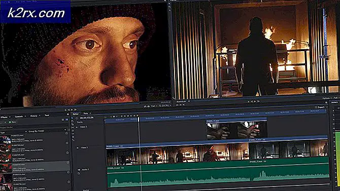Click the New media button
The image size is (340, 191).
(13, 122)
